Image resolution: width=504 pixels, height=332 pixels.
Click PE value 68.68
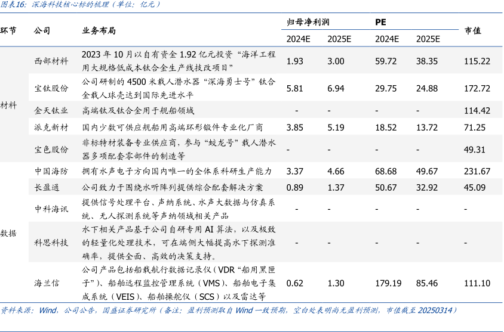[386, 171]
